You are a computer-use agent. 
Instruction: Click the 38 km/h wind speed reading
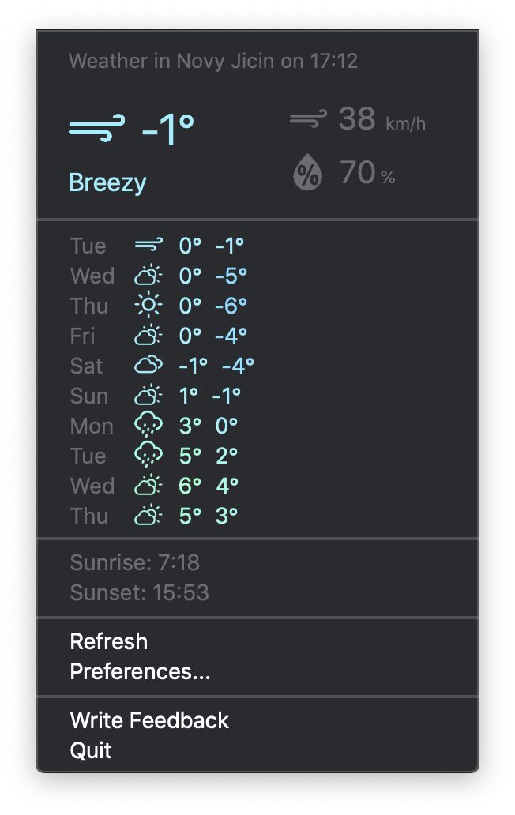(382, 120)
